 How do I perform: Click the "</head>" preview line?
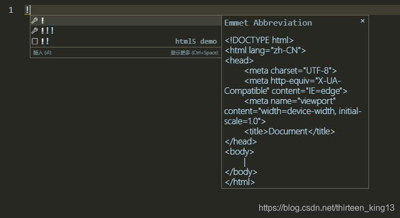coord(241,141)
